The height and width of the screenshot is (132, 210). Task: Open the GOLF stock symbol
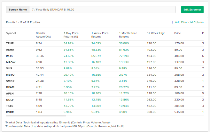(10, 100)
